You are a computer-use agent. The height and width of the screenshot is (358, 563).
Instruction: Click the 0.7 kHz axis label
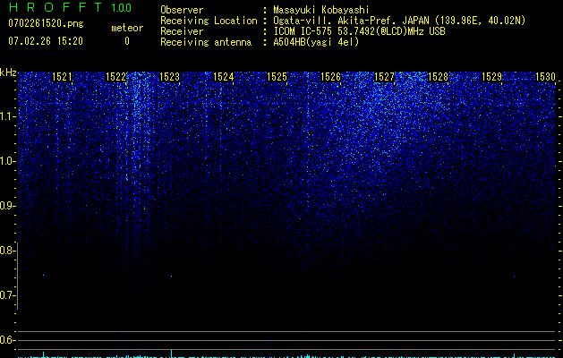tap(7, 295)
